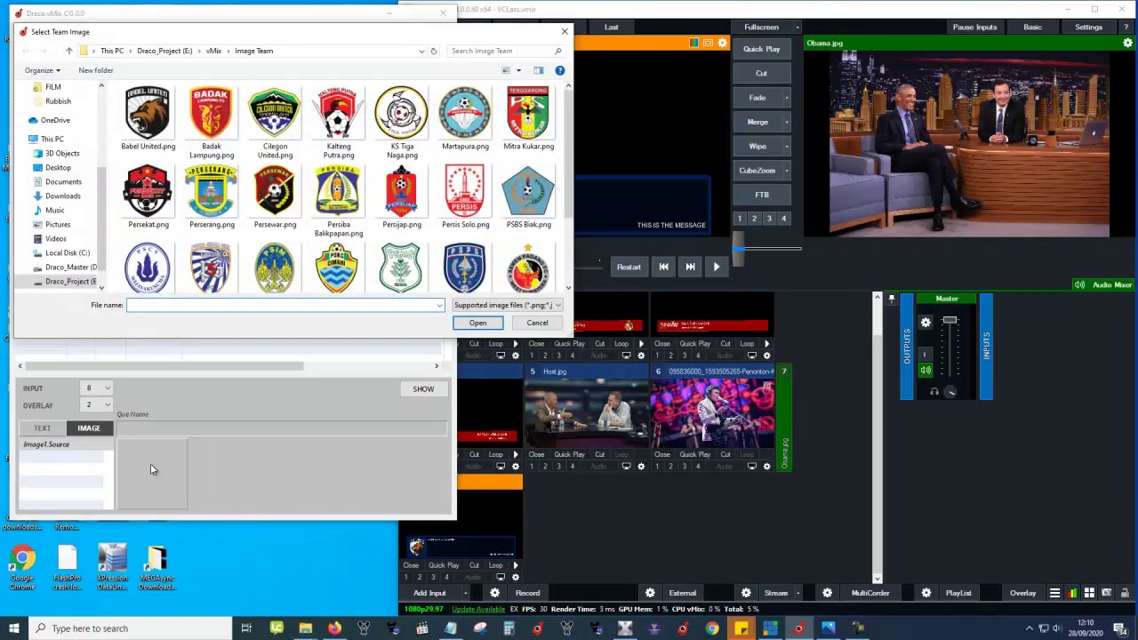Image resolution: width=1138 pixels, height=640 pixels.
Task: Mute the Master audio speaker button
Action: click(x=926, y=370)
